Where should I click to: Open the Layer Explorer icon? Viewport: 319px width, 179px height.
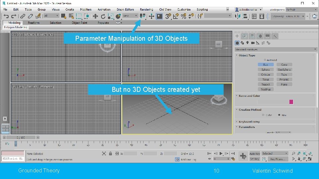click(262, 16)
